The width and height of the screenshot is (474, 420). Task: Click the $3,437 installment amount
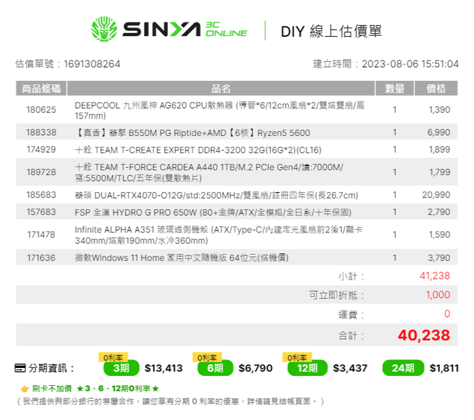[x=350, y=368]
